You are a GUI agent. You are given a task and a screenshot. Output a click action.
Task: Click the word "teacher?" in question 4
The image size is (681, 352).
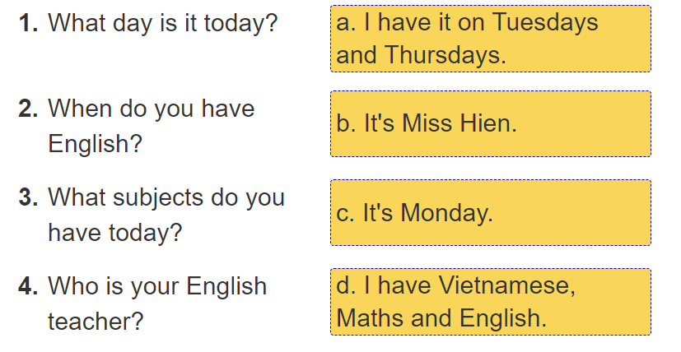coord(96,321)
